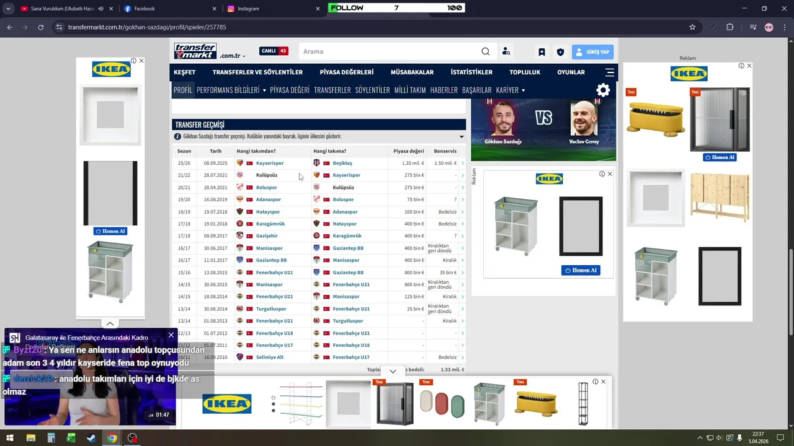Switch to the Milli Takım tab
Screen dimensions: 794x446
(410, 90)
